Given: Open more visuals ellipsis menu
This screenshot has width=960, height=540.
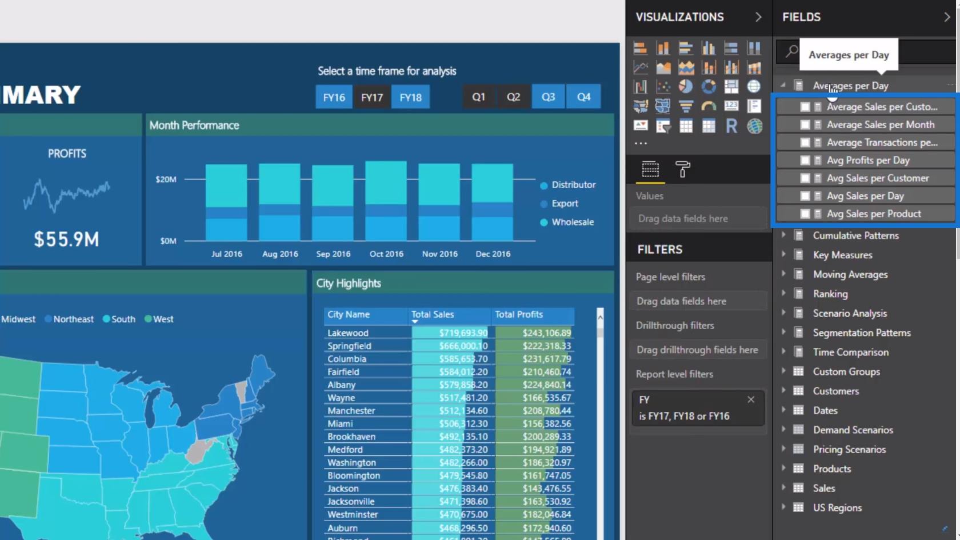Looking at the screenshot, I should tap(641, 143).
